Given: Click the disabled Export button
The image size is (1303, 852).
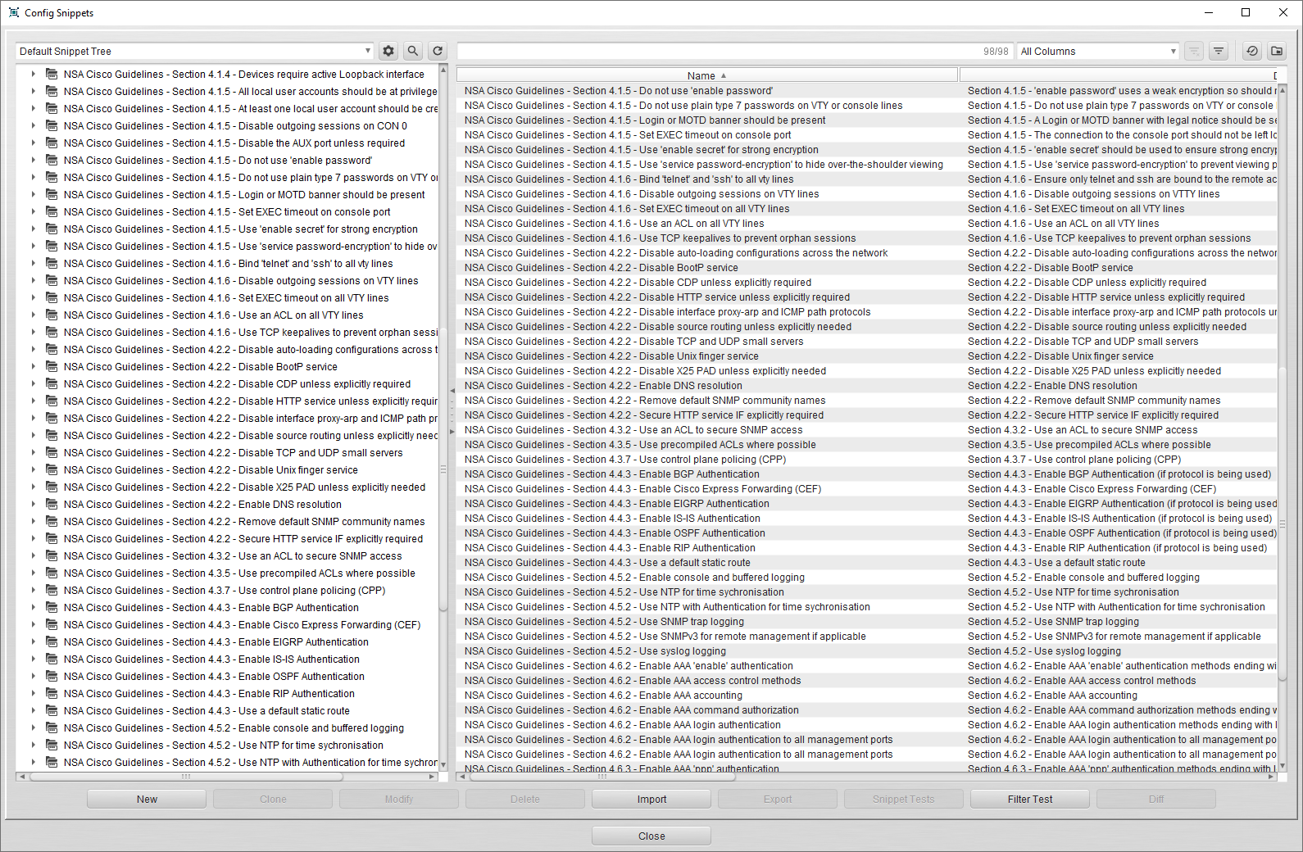Looking at the screenshot, I should click(x=778, y=799).
